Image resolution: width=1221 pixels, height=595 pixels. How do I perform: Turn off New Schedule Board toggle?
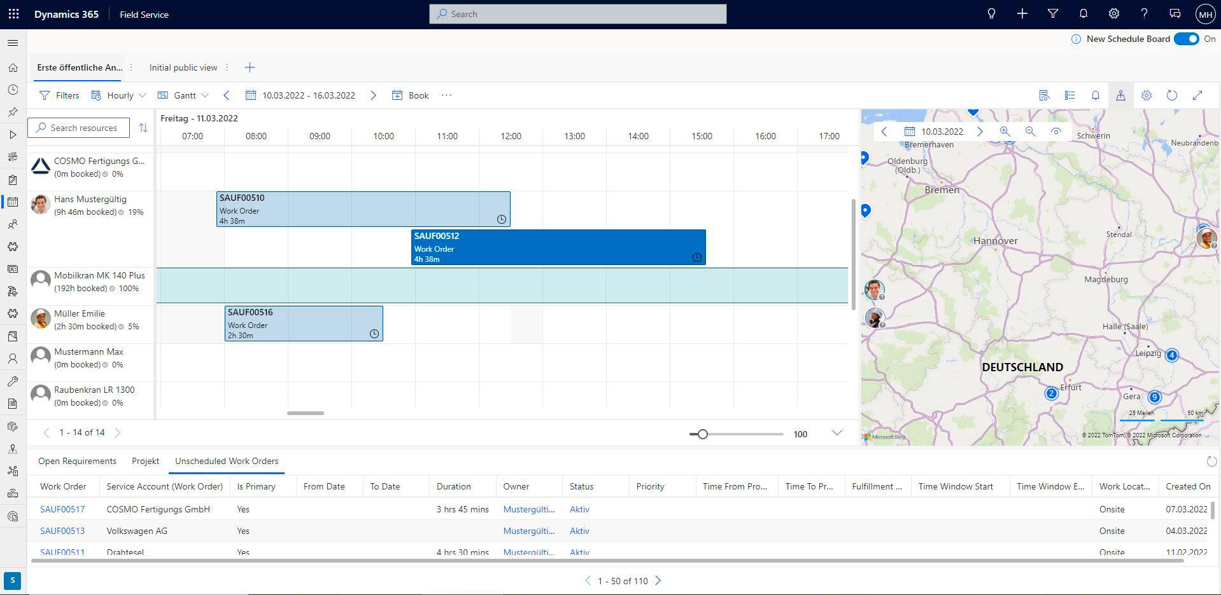pyautogui.click(x=1187, y=39)
